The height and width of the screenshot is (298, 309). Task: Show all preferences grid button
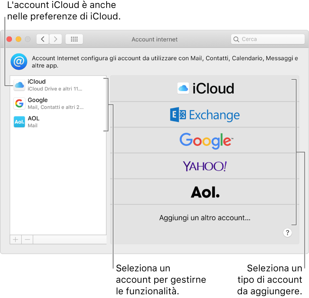point(74,39)
